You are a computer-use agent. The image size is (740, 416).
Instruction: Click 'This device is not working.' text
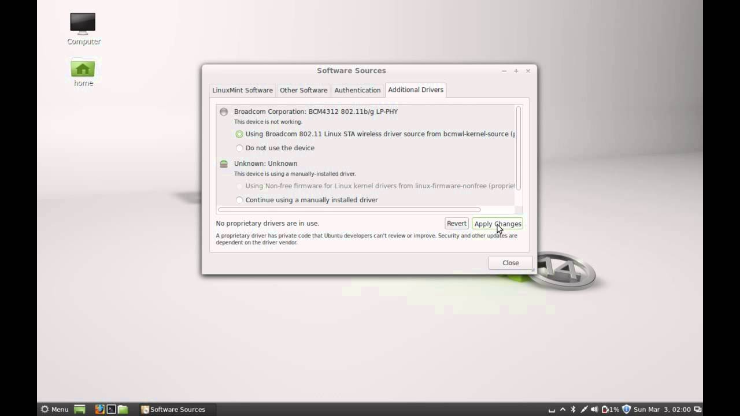click(x=268, y=122)
